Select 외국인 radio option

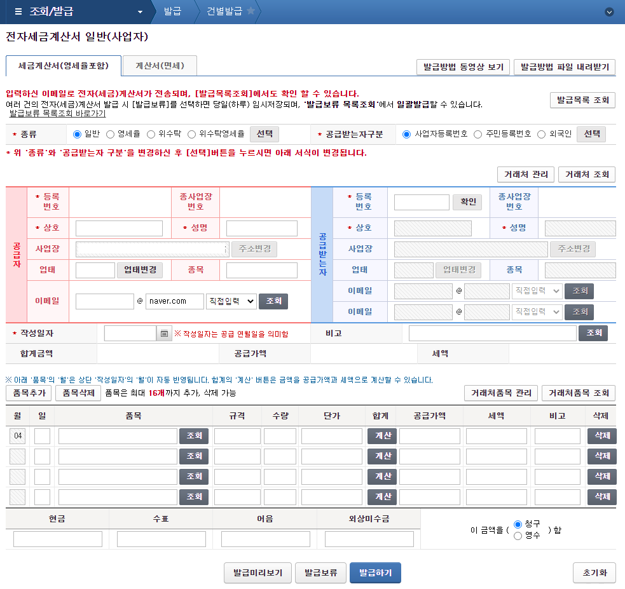541,135
